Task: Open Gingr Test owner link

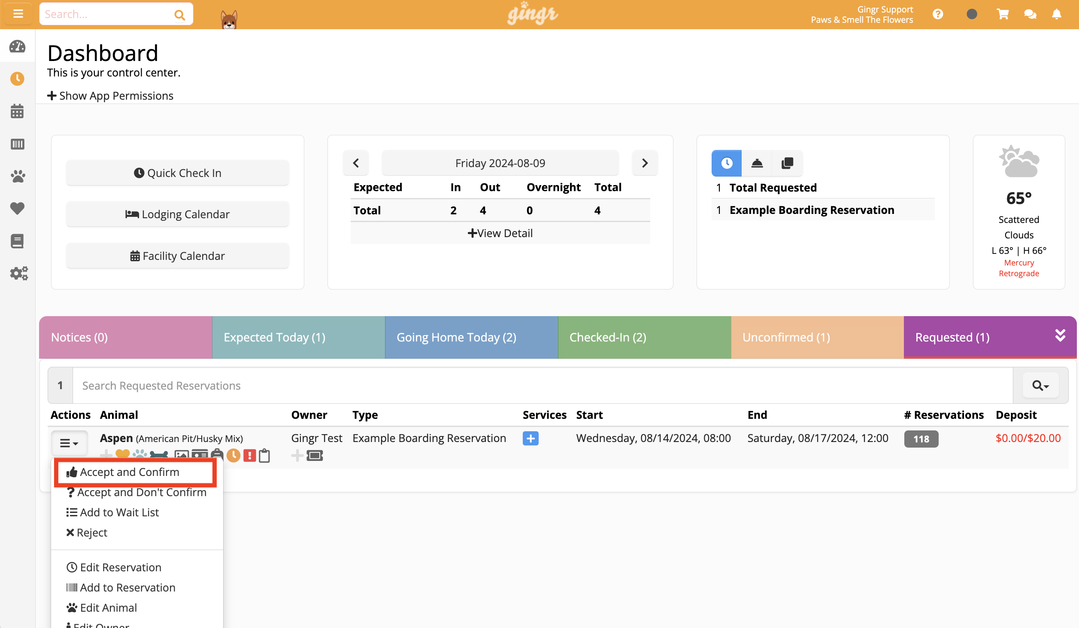Action: pyautogui.click(x=317, y=438)
